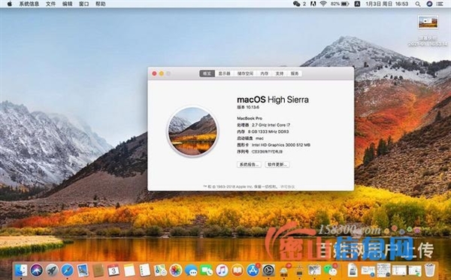Viewport: 451px width, 280px height.
Task: Open Contacts from the Dock
Action: [98, 270]
